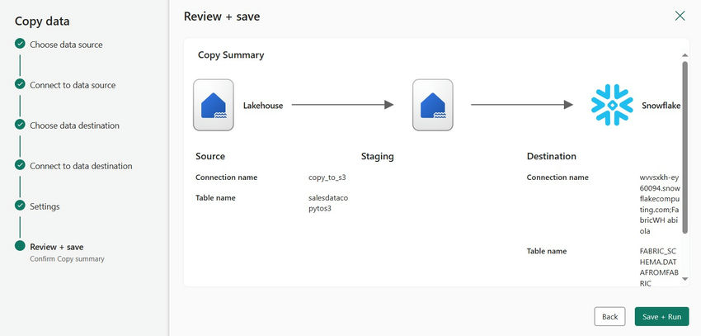The height and width of the screenshot is (336, 701).
Task: Select the Connect to data destination step
Action: tap(81, 166)
